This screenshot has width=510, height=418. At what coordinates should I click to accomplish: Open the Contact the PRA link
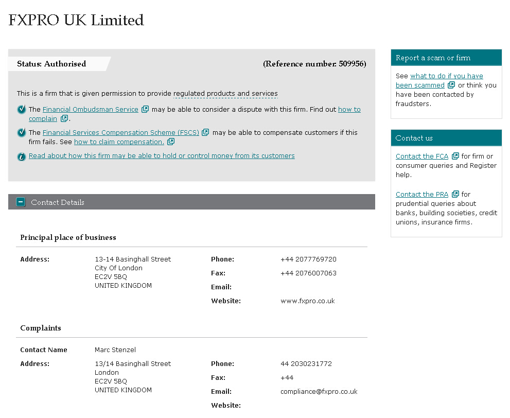(422, 194)
